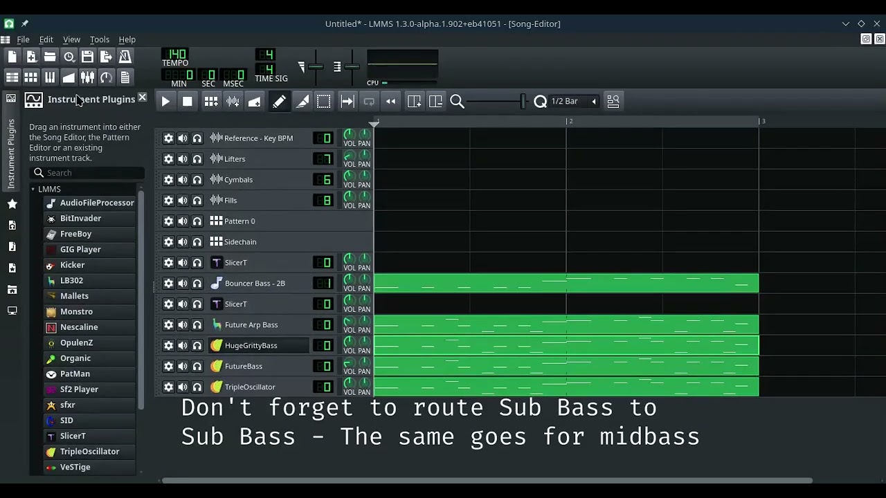
Task: Show Song Editor window
Action: click(12, 77)
